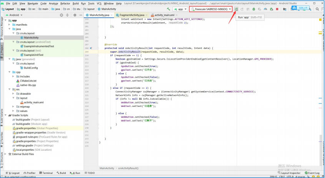Viewport: 325px width, 178px height.
Task: Collapse the app module node
Action: (6, 20)
